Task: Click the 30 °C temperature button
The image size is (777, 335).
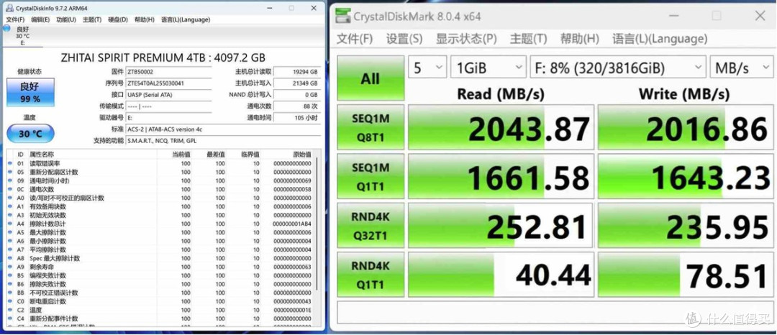Action: coord(30,134)
